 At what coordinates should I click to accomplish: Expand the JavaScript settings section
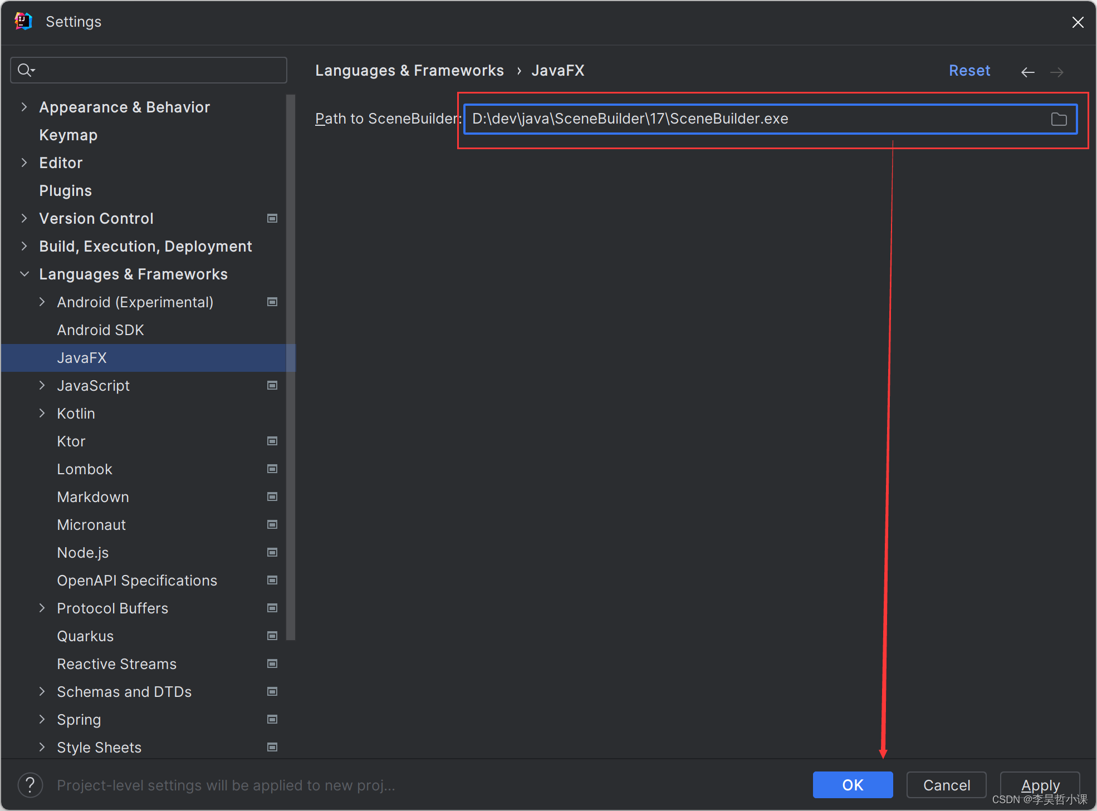tap(42, 385)
